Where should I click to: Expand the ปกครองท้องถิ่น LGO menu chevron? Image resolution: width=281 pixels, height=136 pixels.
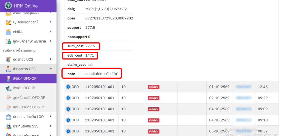tap(50, 116)
